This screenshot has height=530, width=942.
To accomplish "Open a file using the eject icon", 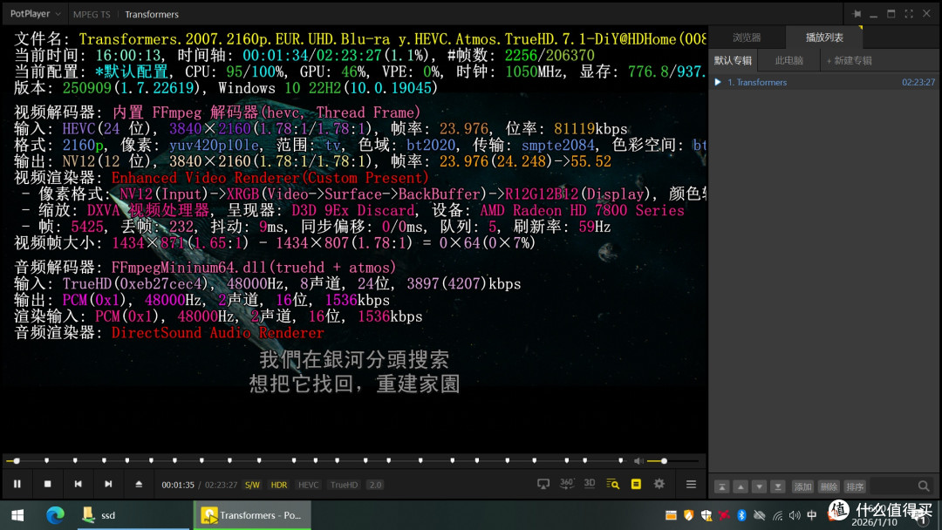I will [x=139, y=484].
